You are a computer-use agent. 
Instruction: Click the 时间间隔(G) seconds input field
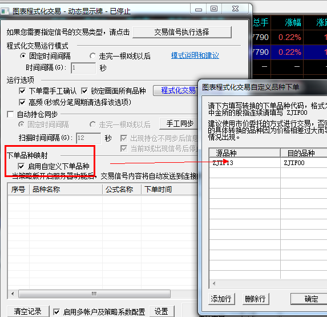pyautogui.click(x=83, y=68)
